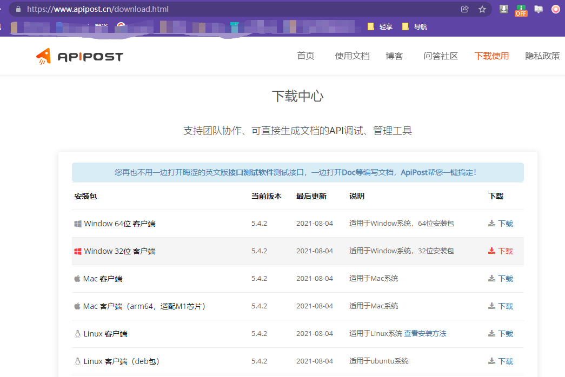Open the download manager extension icon
This screenshot has width=565, height=377.
[504, 9]
